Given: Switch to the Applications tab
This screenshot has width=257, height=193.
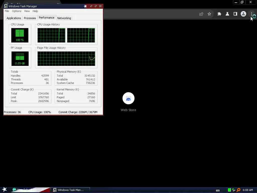Looking at the screenshot, I should coord(14,18).
